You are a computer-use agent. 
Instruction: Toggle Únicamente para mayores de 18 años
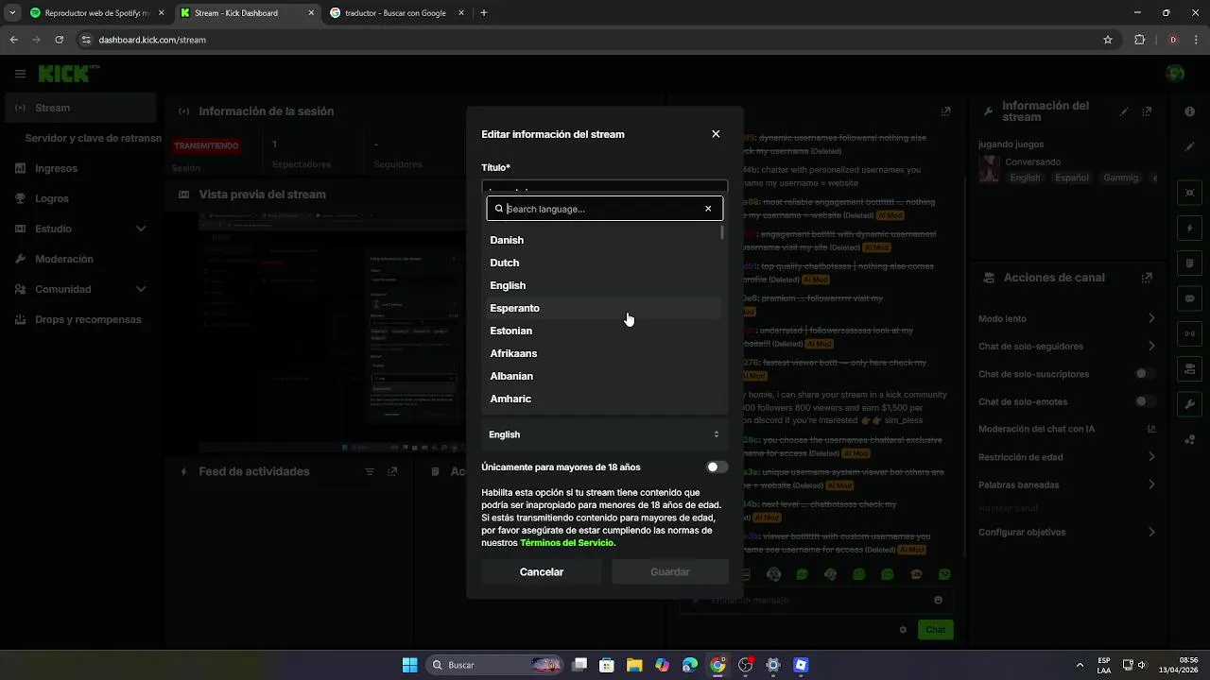click(x=717, y=467)
